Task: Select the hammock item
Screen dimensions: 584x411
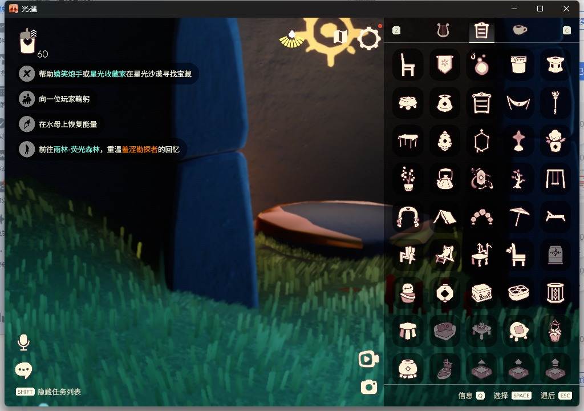Action: click(x=518, y=103)
